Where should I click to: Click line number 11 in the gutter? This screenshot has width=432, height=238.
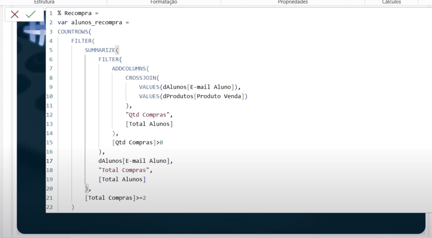pos(51,106)
